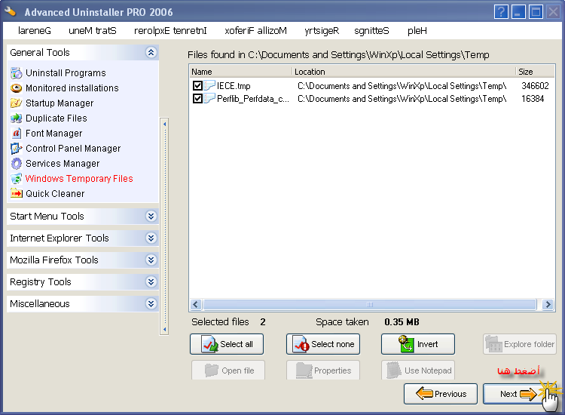Select the Perflib_Perfdata_c... file name
This screenshot has width=565, height=415.
point(252,99)
